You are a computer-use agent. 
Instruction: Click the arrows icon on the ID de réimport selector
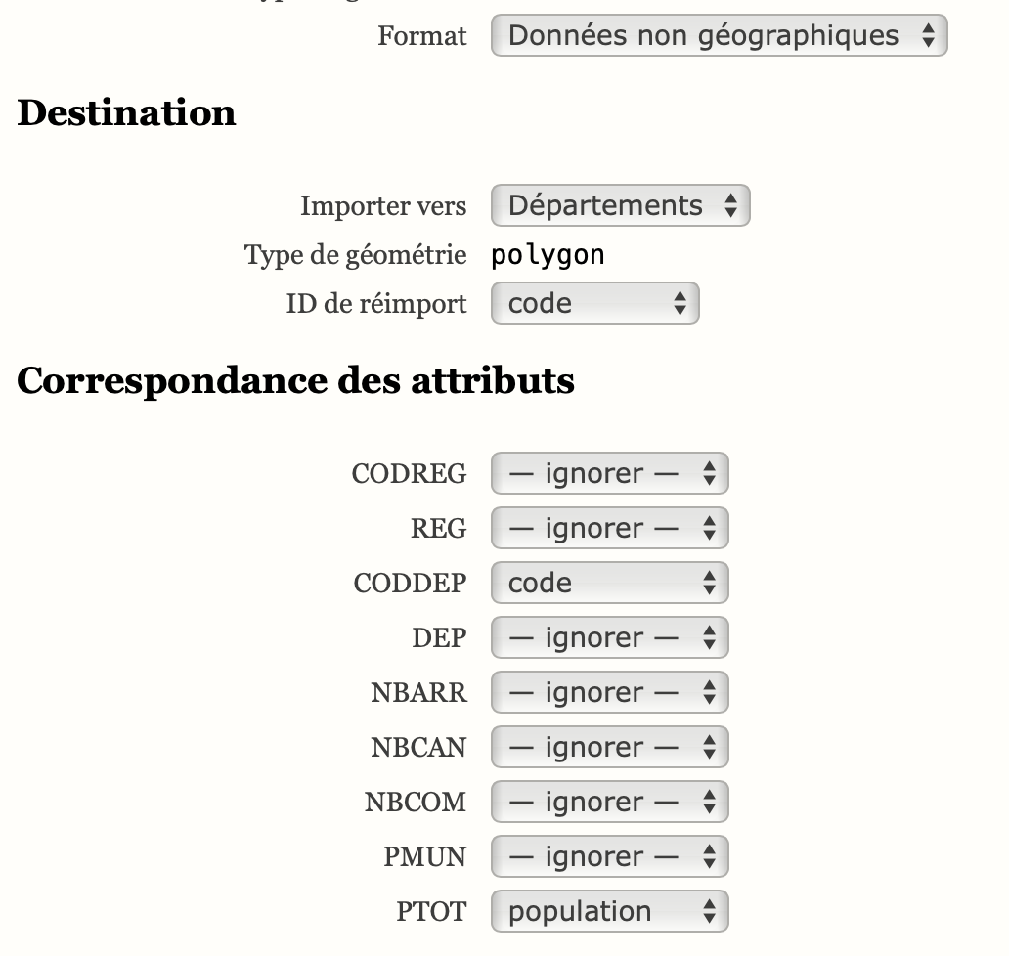tap(681, 303)
